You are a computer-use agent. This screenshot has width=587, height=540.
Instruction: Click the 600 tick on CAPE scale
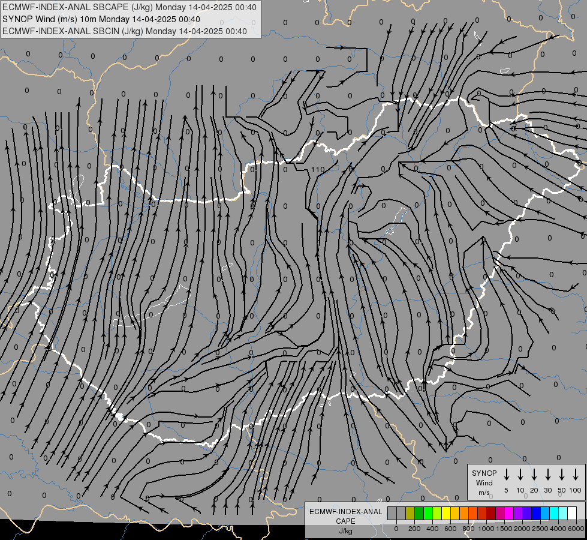click(x=450, y=529)
